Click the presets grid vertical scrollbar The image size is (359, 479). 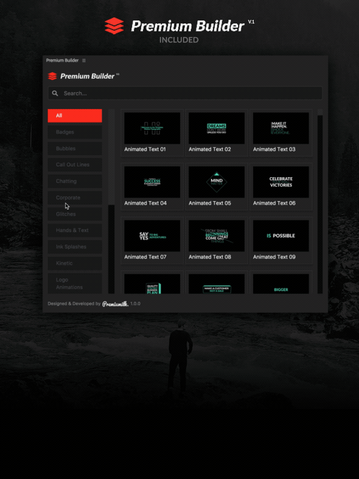320,201
